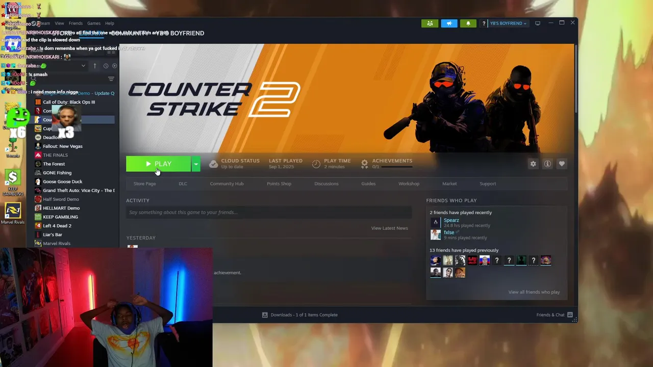Open KEEP GAMBLING desktop shortcut

(13, 183)
